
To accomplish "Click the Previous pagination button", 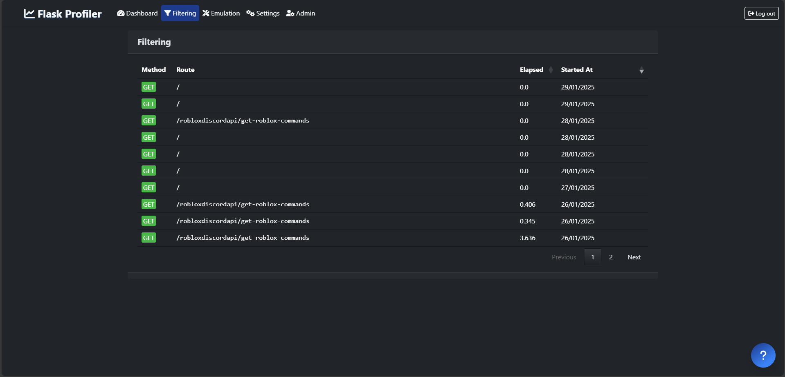I will point(564,257).
